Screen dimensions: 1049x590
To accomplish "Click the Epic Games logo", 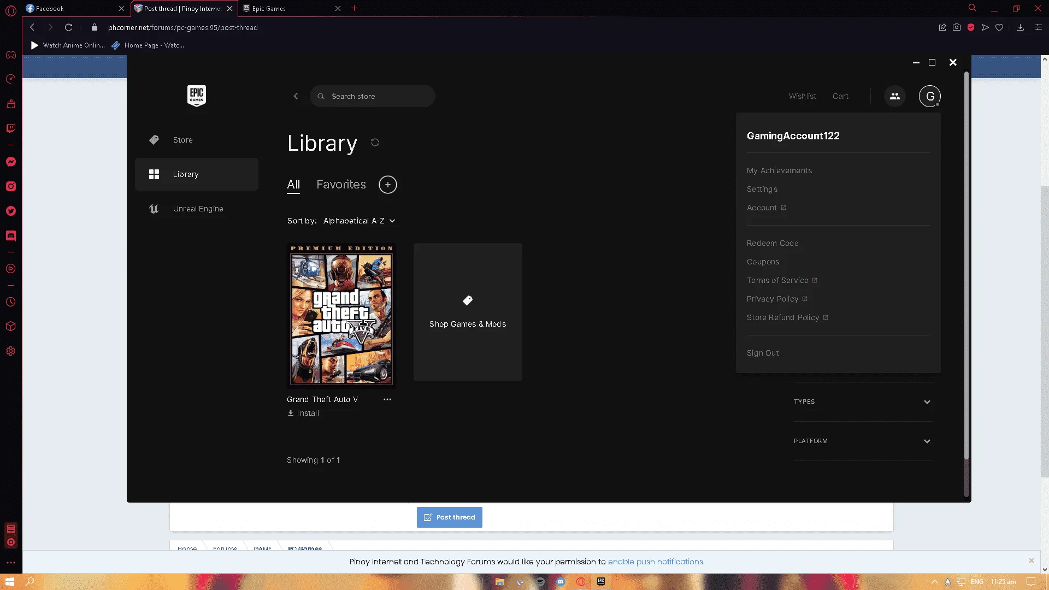I will pos(196,96).
